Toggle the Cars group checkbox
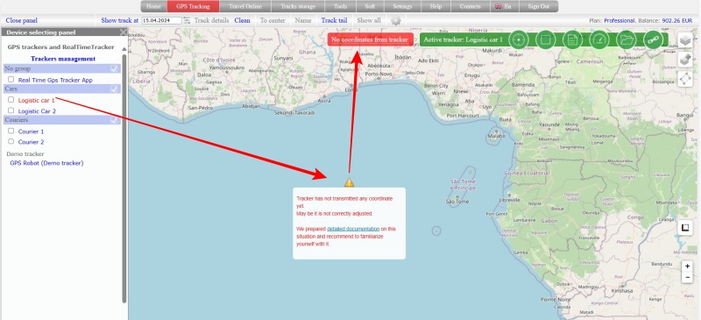This screenshot has height=320, width=701. (x=114, y=89)
